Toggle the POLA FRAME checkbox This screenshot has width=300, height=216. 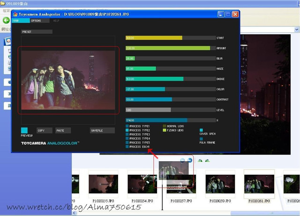tap(201, 139)
